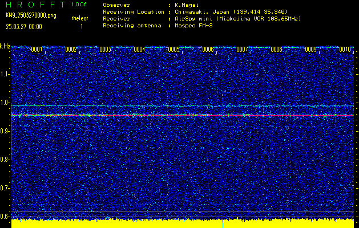
Task: Click the 0006 minute marker
Action: coord(208,50)
